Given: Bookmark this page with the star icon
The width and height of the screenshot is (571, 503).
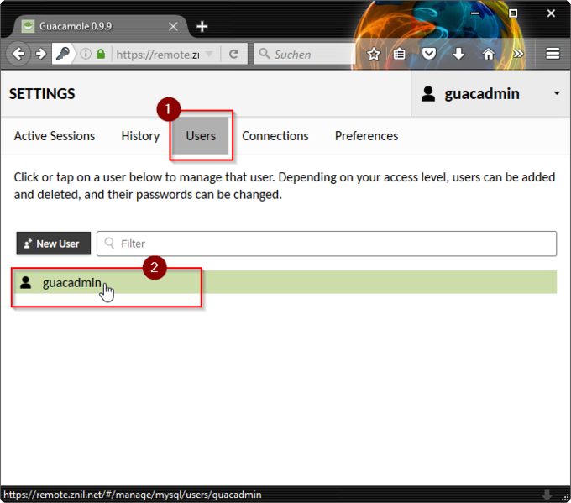Looking at the screenshot, I should pyautogui.click(x=374, y=54).
